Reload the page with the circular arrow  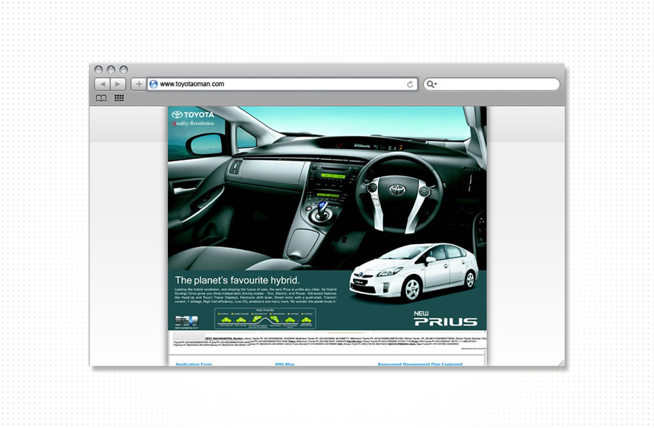(410, 84)
